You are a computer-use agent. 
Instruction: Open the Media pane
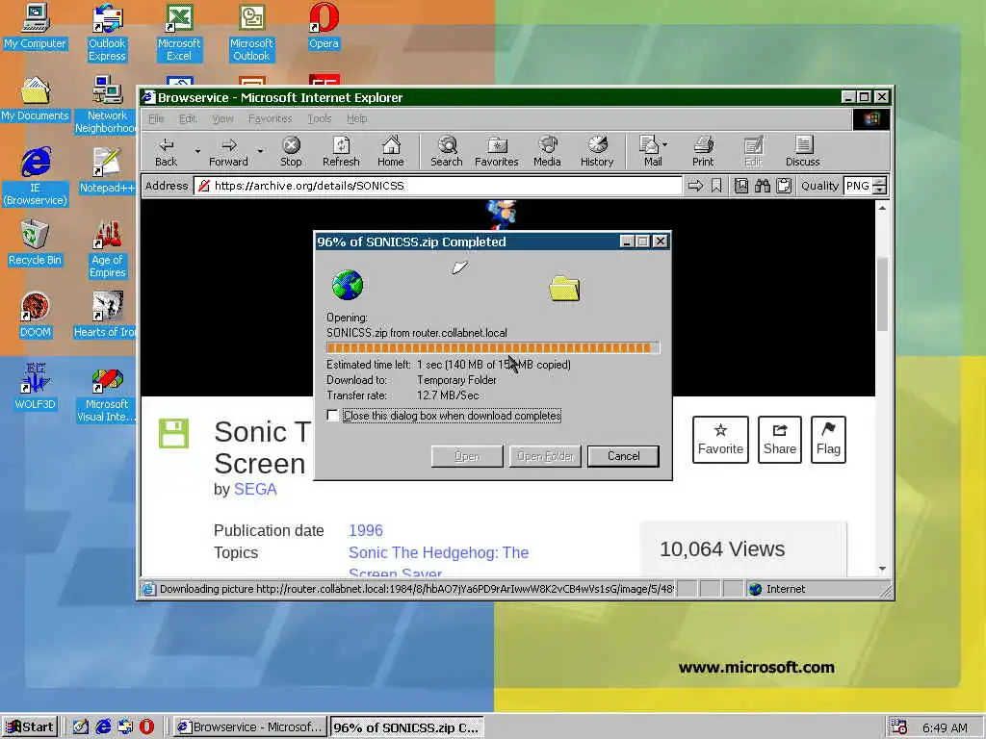[x=547, y=152]
